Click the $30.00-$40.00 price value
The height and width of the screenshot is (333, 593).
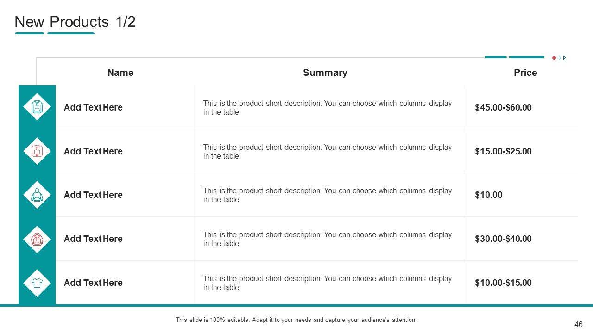pos(503,239)
